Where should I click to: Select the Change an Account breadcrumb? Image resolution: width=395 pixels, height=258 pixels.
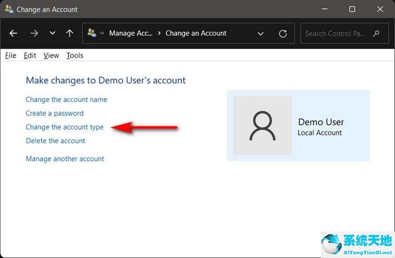[196, 33]
